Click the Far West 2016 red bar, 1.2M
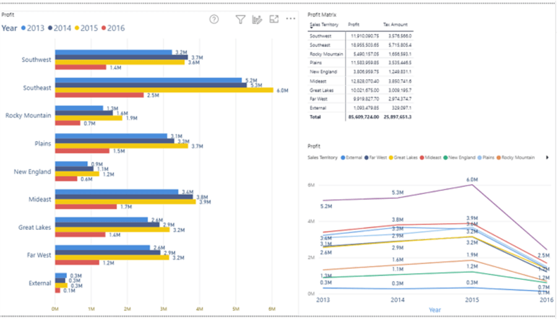 click(x=77, y=263)
